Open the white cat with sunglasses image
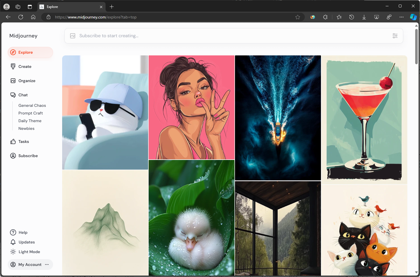420x277 pixels. [x=105, y=112]
